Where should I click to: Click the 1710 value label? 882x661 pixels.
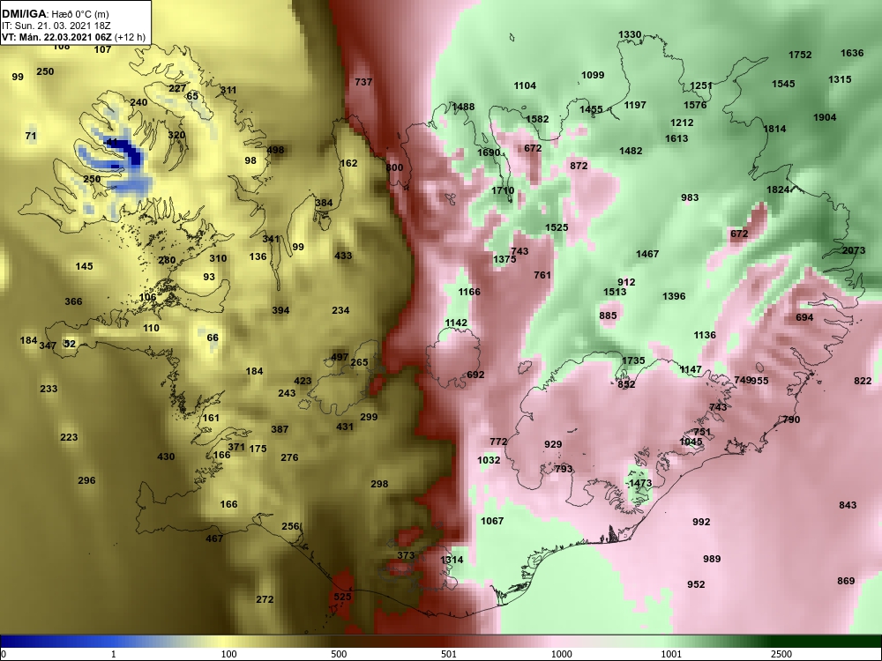pyautogui.click(x=503, y=190)
